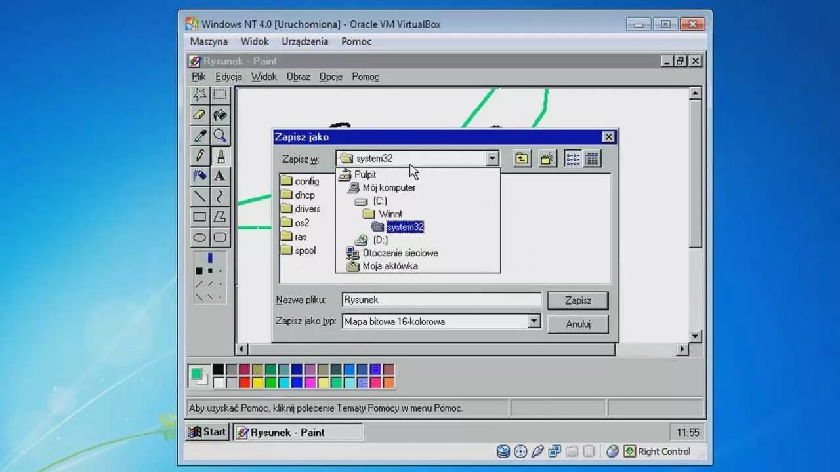The image size is (840, 472).
Task: Select the config folder
Action: click(300, 181)
